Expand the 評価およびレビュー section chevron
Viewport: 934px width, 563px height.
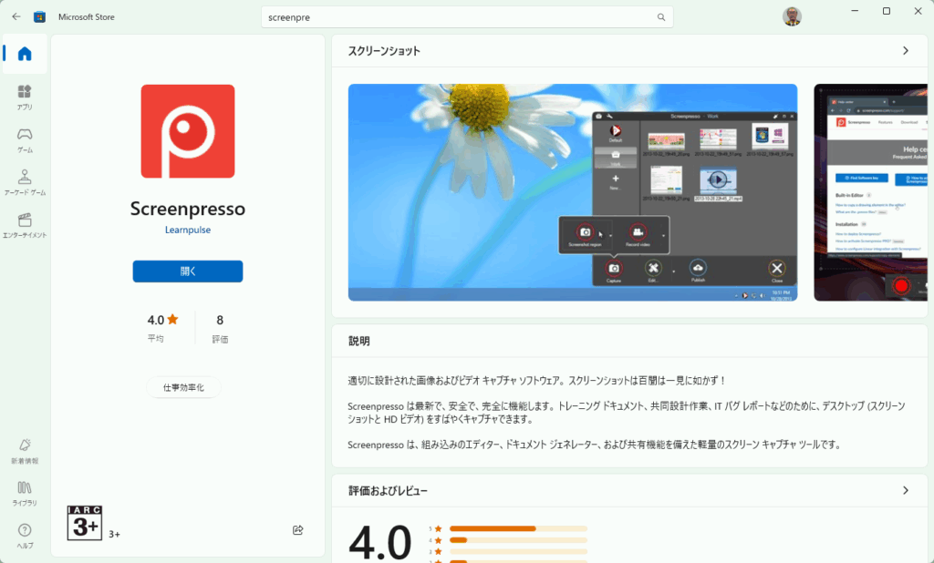(905, 490)
